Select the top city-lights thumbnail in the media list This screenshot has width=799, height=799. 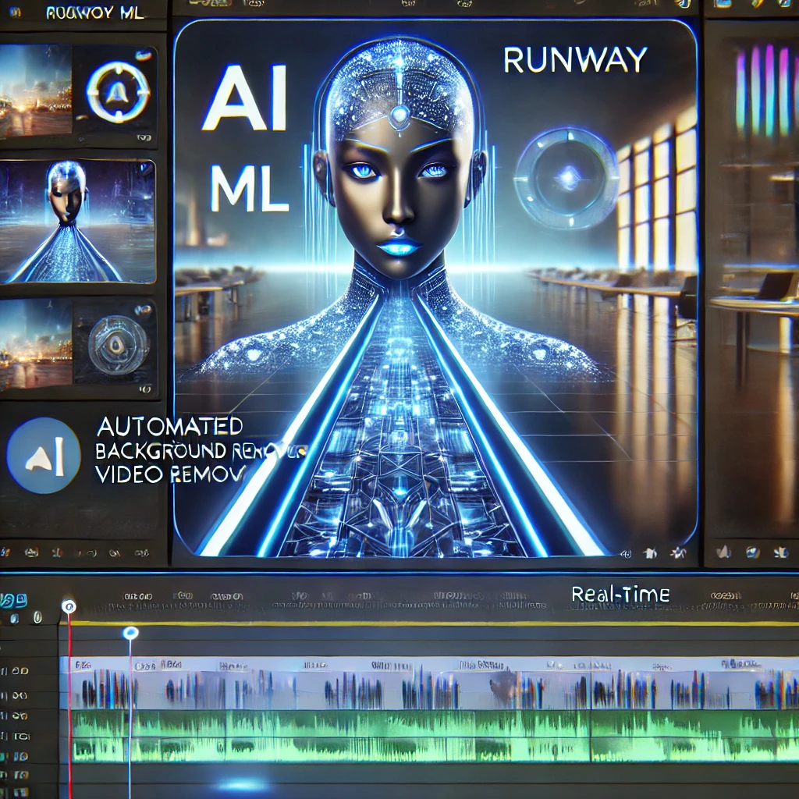(x=36, y=91)
